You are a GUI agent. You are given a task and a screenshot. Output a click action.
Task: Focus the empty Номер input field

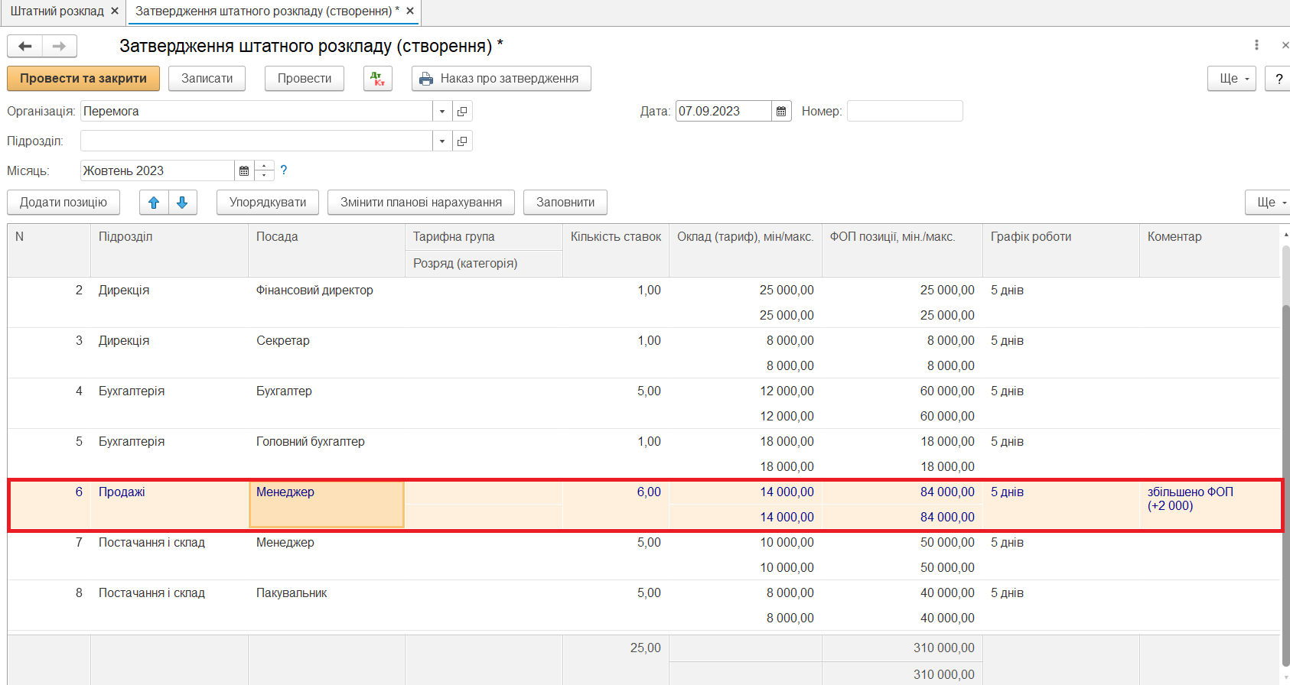point(904,112)
